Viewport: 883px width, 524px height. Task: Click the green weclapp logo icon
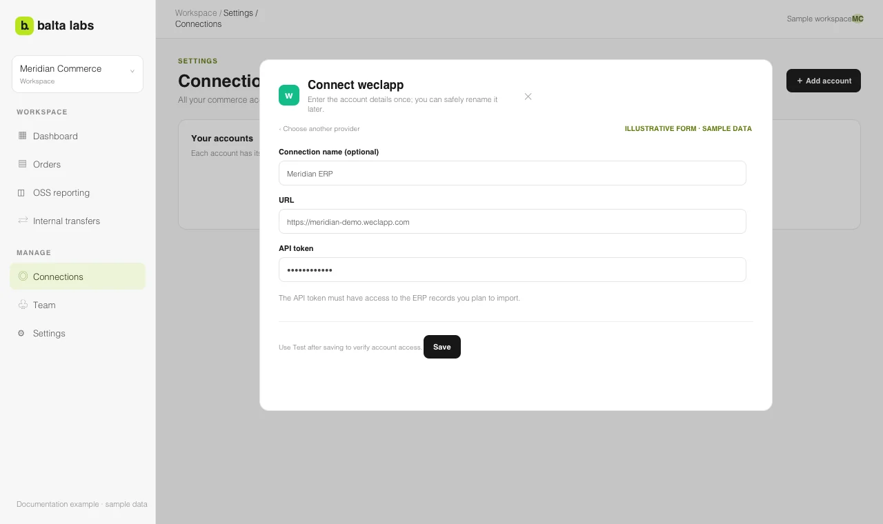tap(289, 95)
